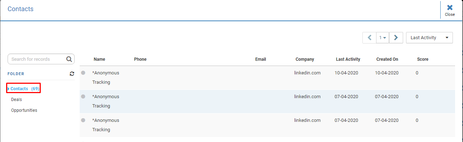Open first *Anonymous Tracking contact
This screenshot has height=142, width=463.
pyautogui.click(x=106, y=77)
